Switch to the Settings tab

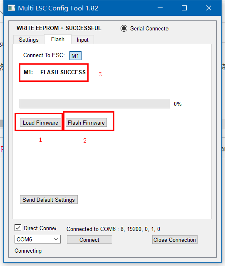pyautogui.click(x=29, y=40)
